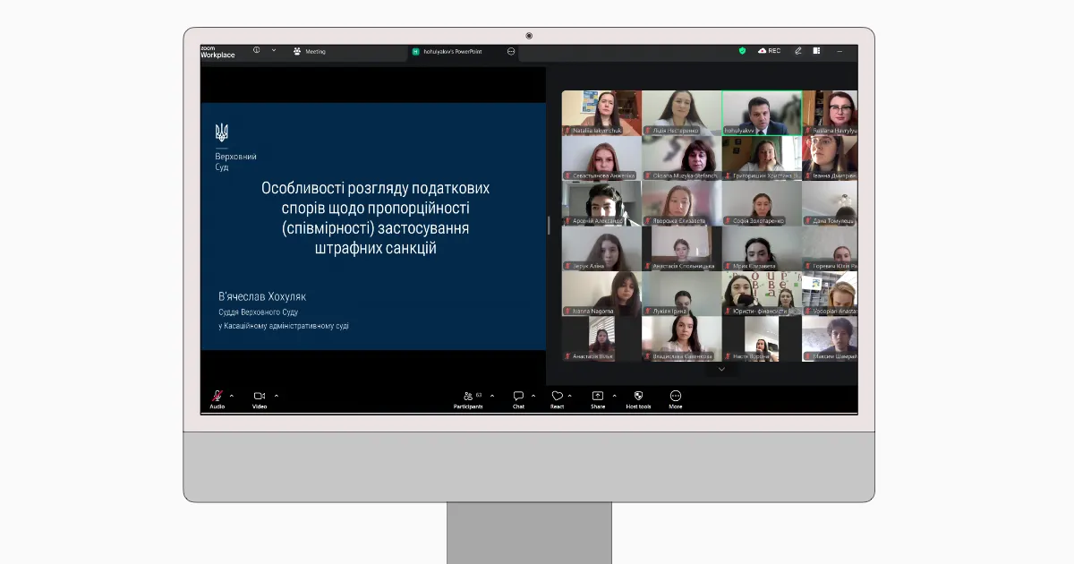Select Анастасія Стольницька's video tile
The image size is (1074, 564).
(x=681, y=248)
